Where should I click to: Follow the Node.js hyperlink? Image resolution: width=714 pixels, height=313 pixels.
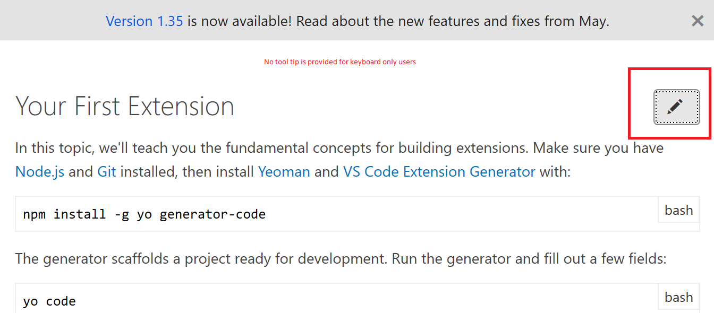click(39, 171)
